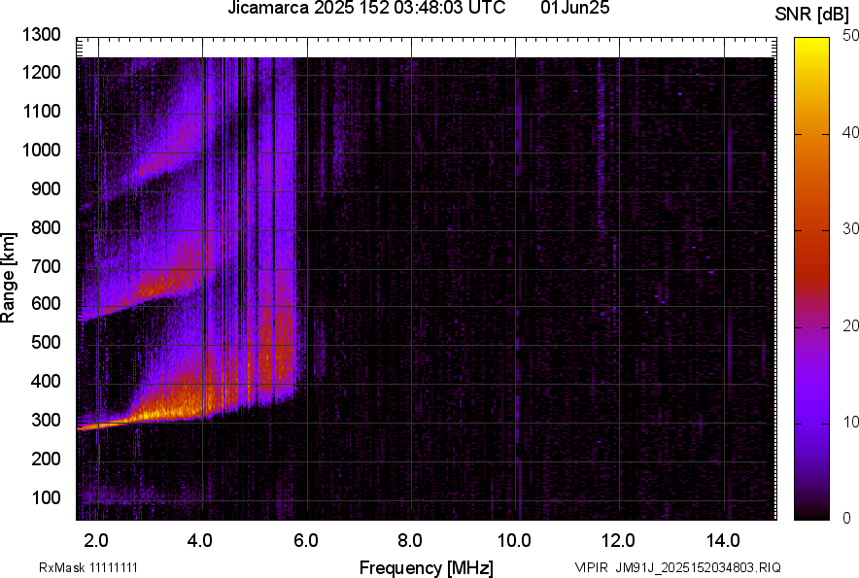Click the colorbar tick label '40'

[850, 132]
